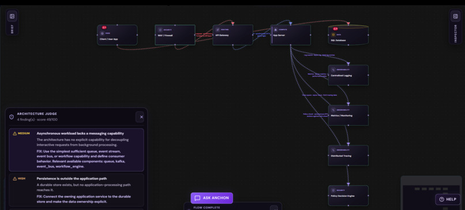Click the arrowhead entering Policy Decision Engine
This screenshot has width=465, height=210.
[x=348, y=184]
